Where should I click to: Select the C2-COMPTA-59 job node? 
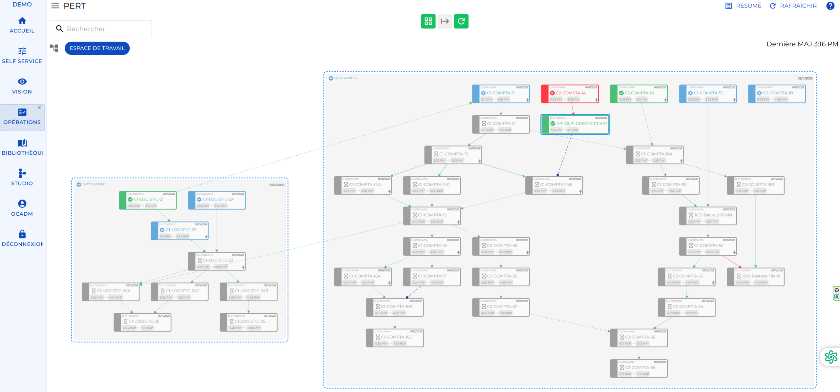point(639,368)
